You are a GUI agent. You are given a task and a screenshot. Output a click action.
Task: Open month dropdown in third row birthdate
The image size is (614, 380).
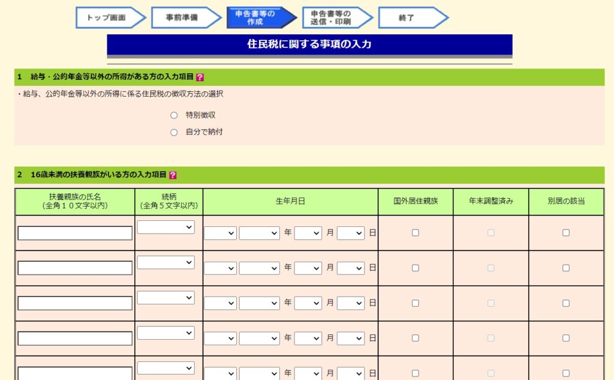[x=308, y=303]
